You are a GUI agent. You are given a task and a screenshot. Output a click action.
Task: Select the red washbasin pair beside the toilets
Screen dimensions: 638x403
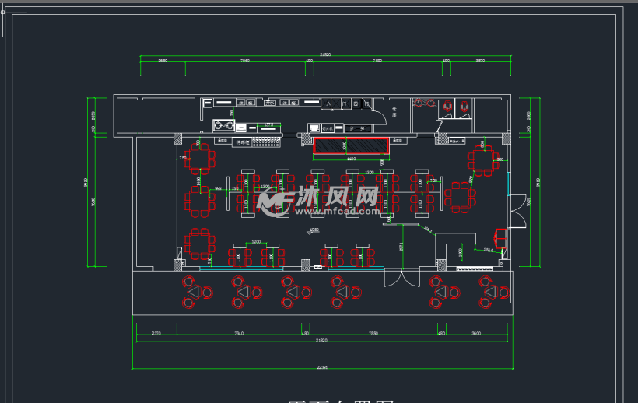(x=424, y=103)
